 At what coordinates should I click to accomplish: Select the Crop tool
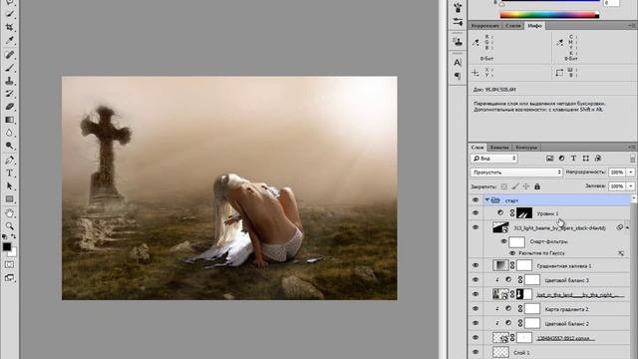coord(10,27)
